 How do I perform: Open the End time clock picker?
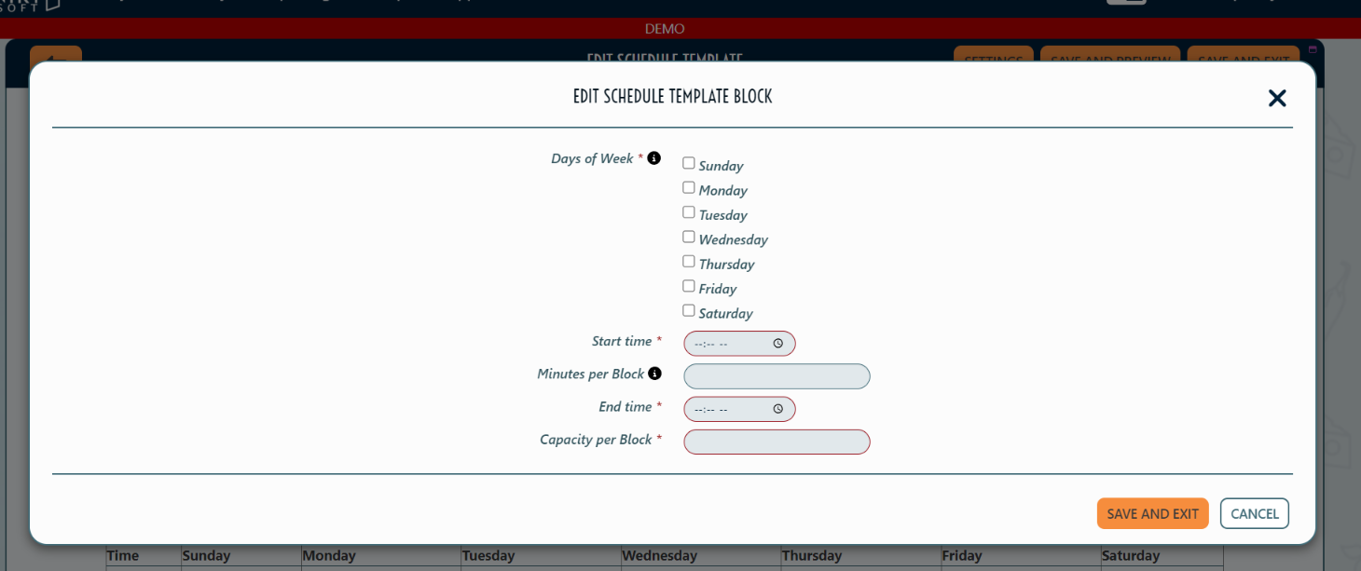pyautogui.click(x=779, y=408)
